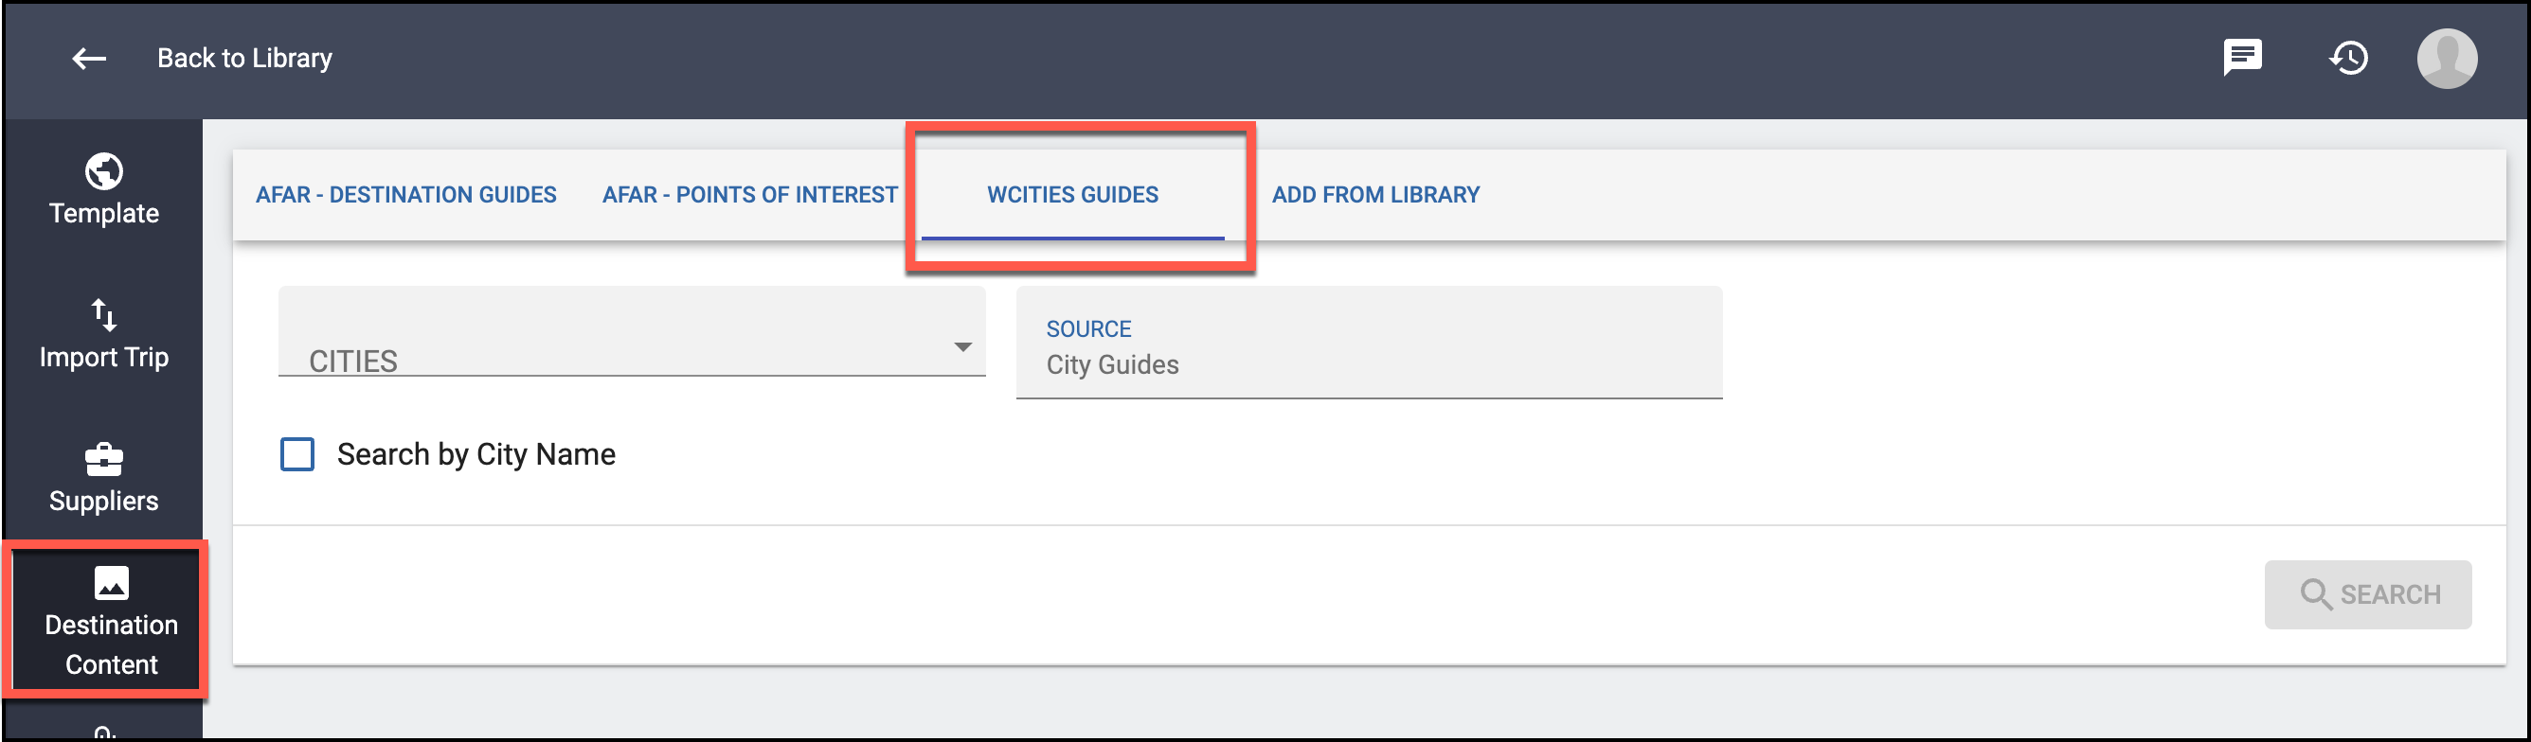
Task: Switch to AFAR - Destination Guides tab
Action: point(405,194)
